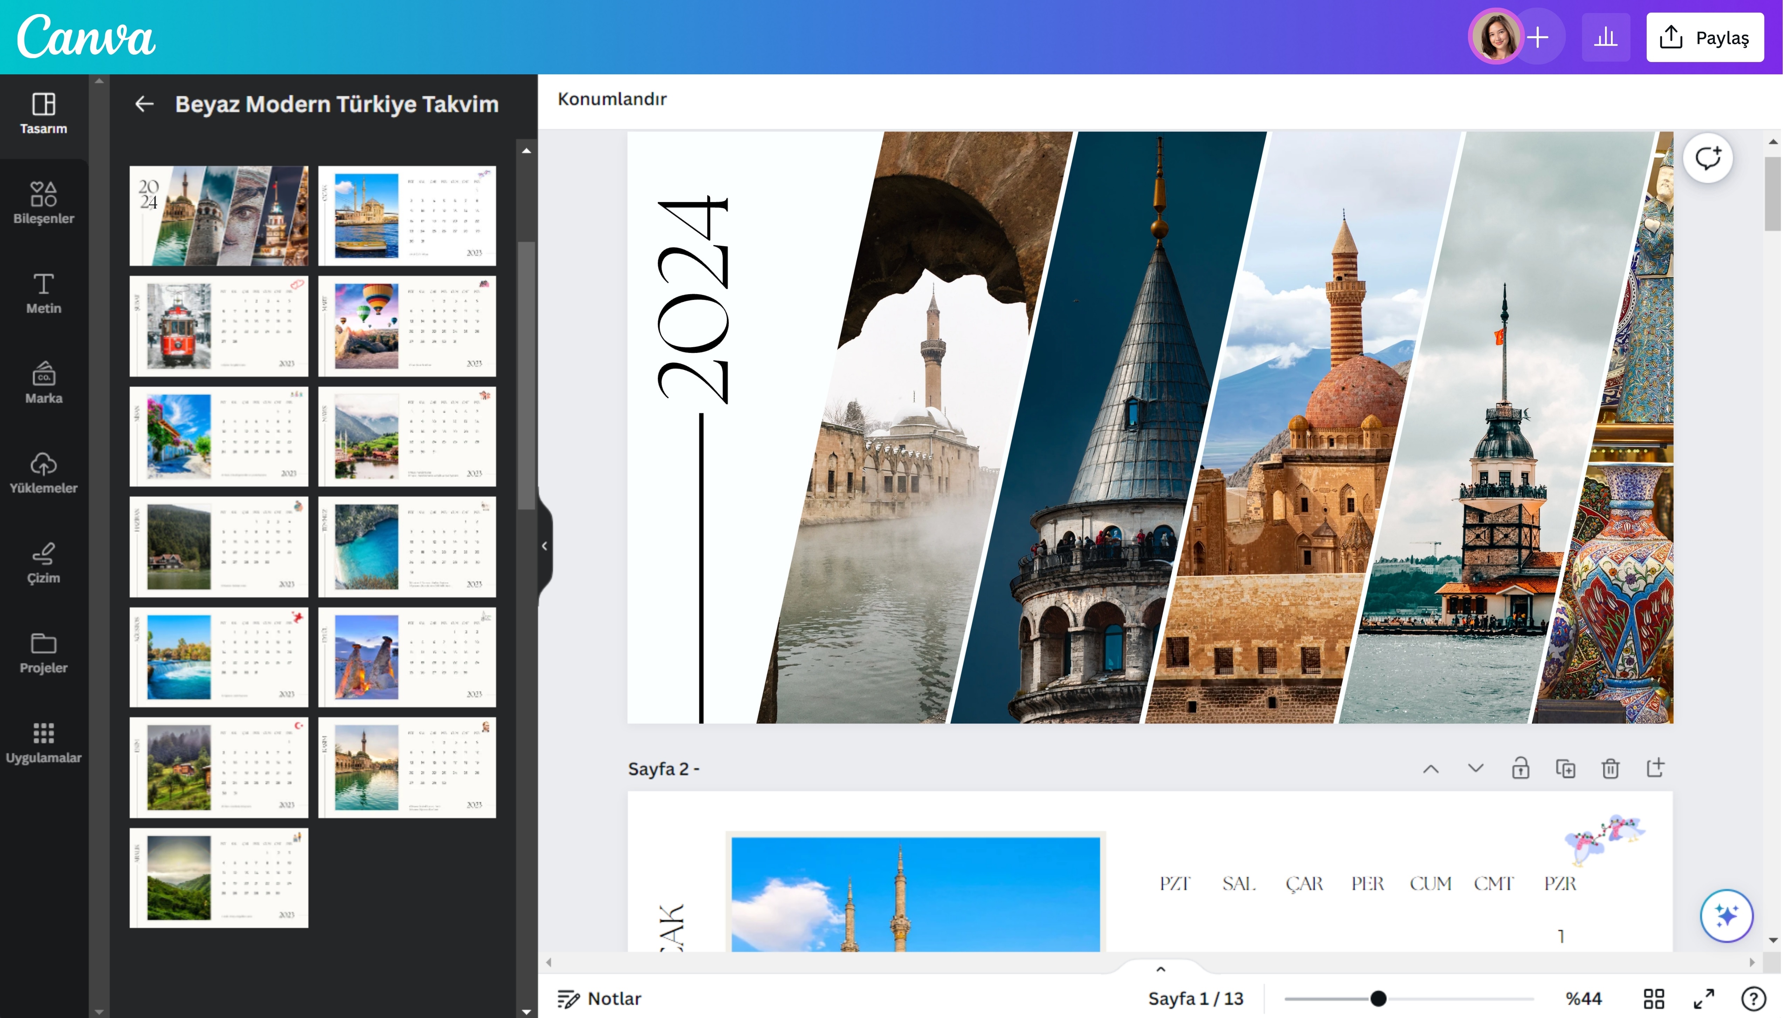The height and width of the screenshot is (1018, 1783).
Task: Select the waterfall calendar template thumbnail
Action: [219, 657]
